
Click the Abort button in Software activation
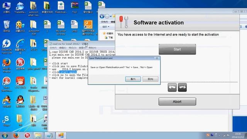[x=177, y=102]
